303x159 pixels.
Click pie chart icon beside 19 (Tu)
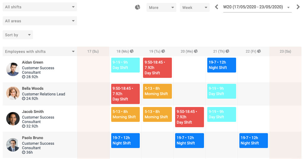pyautogui.click(x=164, y=51)
